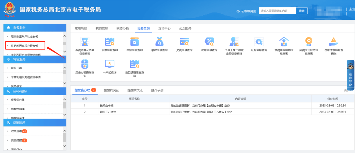Open the 纳税信用状态信息查询 medal icon
355x153 pixels.
pos(309,42)
